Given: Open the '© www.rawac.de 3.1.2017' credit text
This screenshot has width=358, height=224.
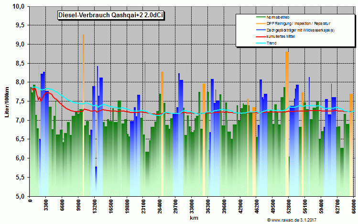Looking at the screenshot, I should pyautogui.click(x=292, y=220).
